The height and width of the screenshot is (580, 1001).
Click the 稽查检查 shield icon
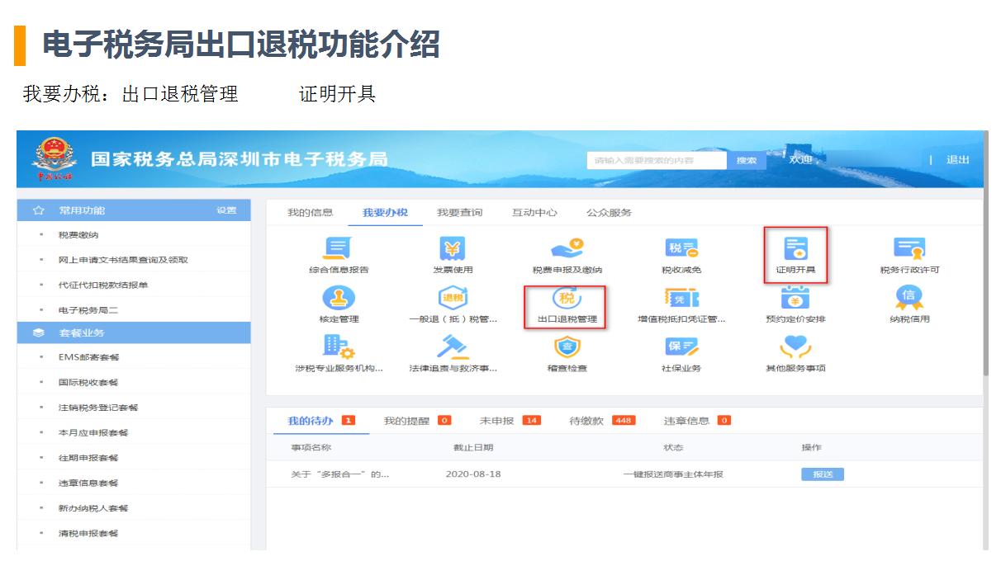pos(567,353)
